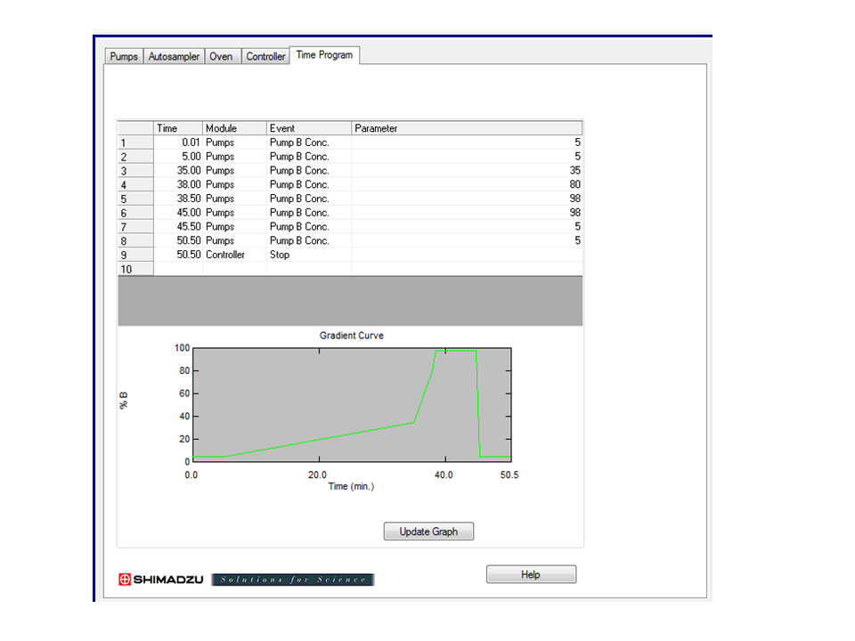Select the Stop event cell
The height and width of the screenshot is (641, 855).
(x=309, y=255)
